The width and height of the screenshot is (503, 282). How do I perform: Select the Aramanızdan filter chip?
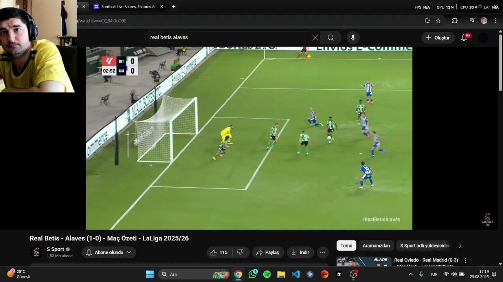pos(376,246)
